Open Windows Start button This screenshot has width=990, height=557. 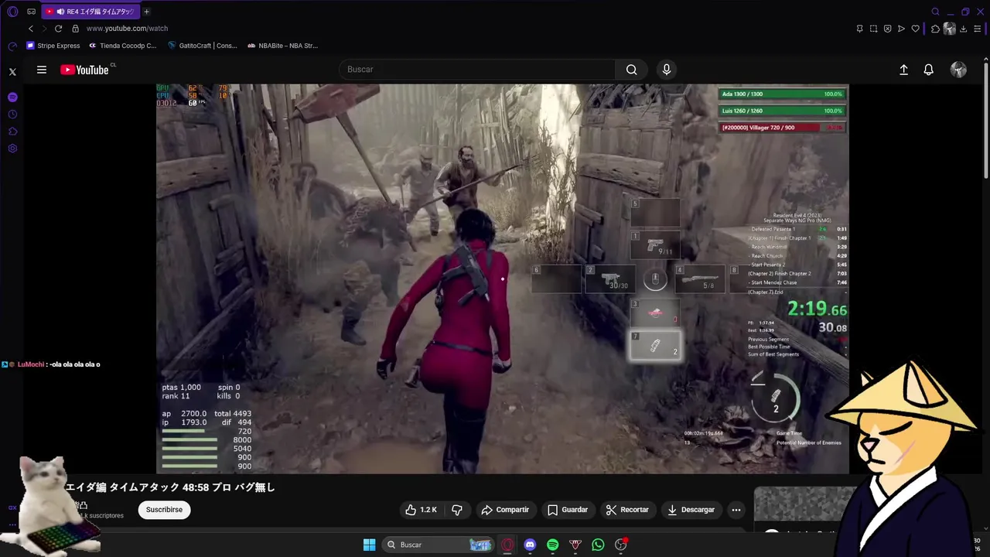point(370,545)
